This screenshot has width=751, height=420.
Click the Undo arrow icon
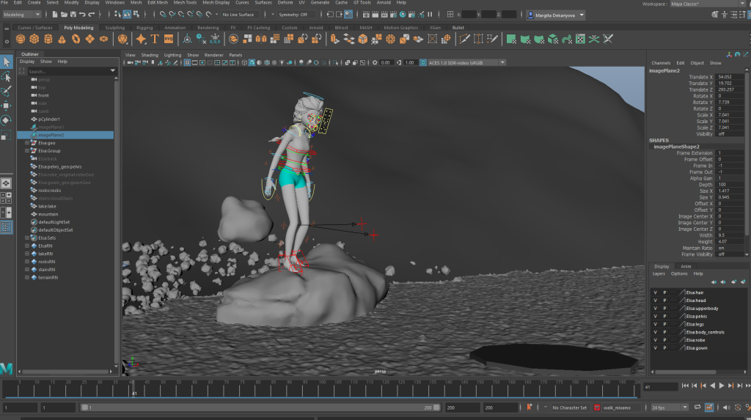82,15
